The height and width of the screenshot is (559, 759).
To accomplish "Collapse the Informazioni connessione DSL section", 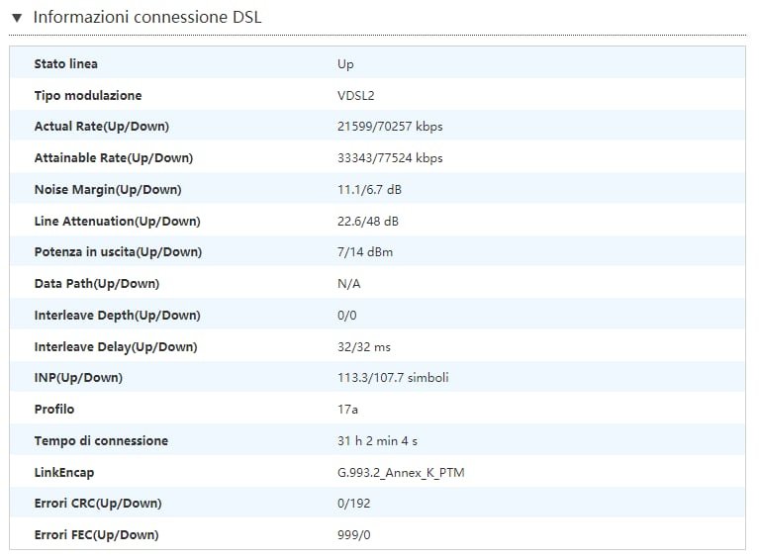I will pyautogui.click(x=18, y=18).
